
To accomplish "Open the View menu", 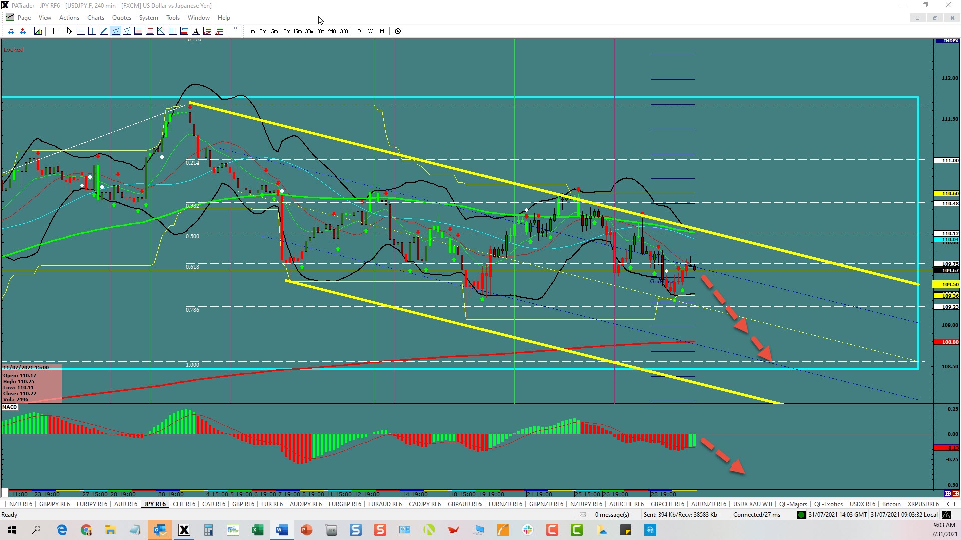I will point(45,18).
